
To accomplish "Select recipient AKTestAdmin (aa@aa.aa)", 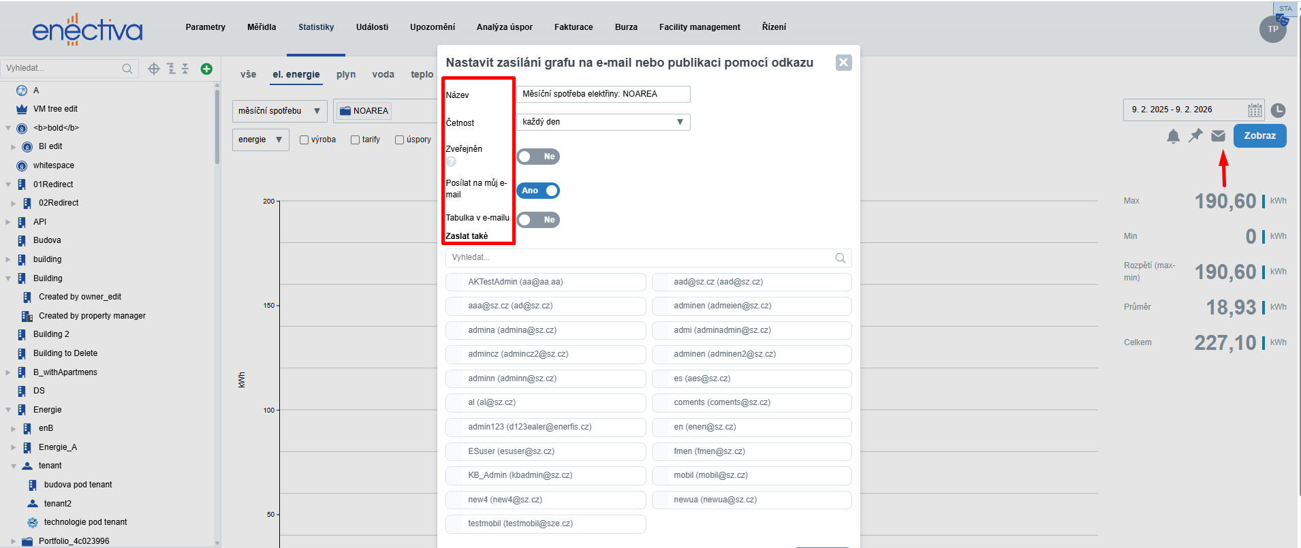I will click(x=546, y=282).
